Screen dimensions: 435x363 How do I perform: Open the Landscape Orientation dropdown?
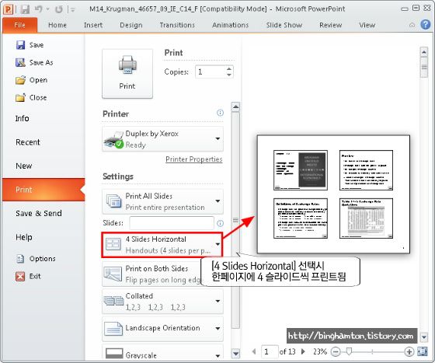162,329
